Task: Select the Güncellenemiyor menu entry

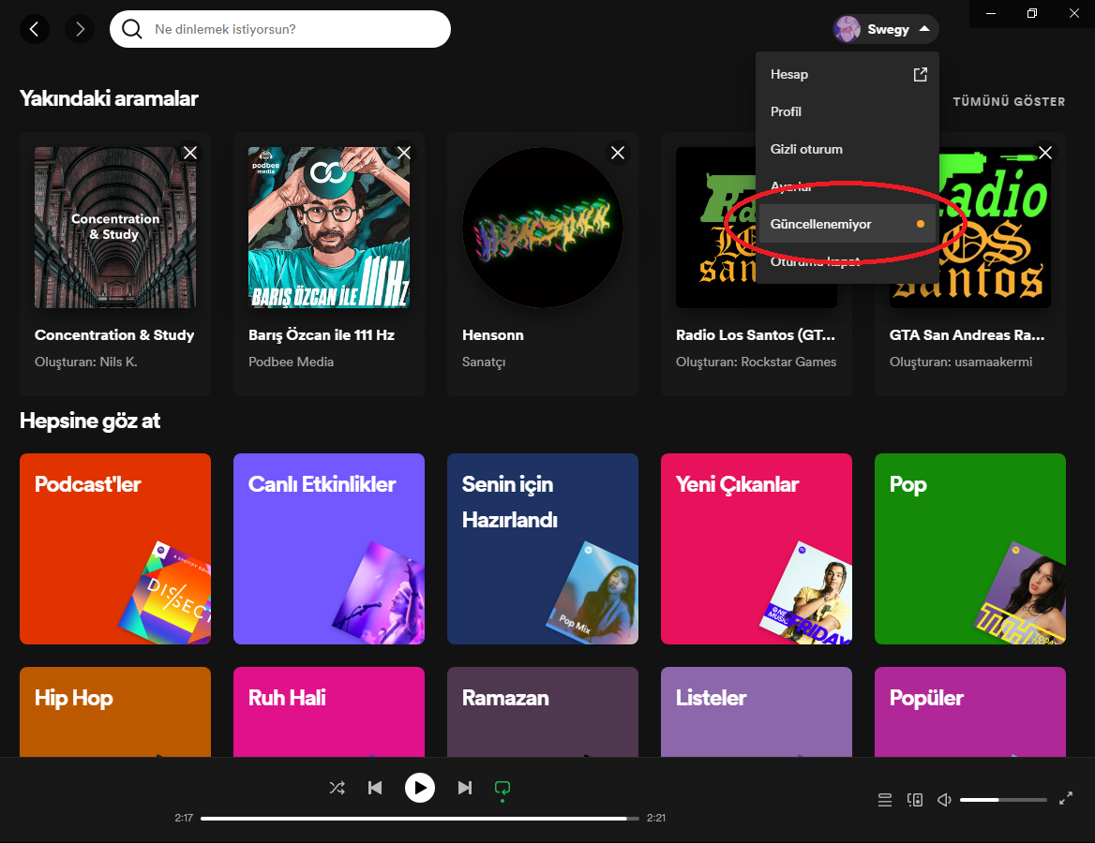Action: (847, 224)
